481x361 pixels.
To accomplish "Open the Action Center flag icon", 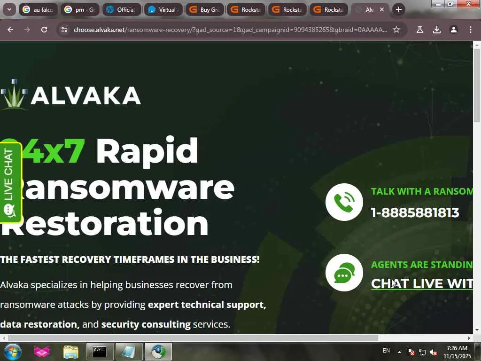I will coord(411,352).
